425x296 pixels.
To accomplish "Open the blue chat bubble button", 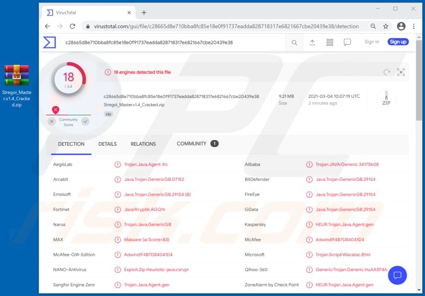I will coord(397,275).
